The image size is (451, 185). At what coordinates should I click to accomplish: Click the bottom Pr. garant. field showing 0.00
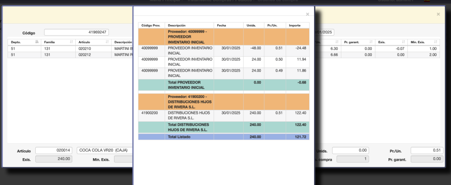coord(427,159)
